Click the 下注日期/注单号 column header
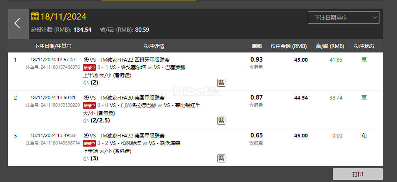This screenshot has width=397, height=182. click(53, 46)
